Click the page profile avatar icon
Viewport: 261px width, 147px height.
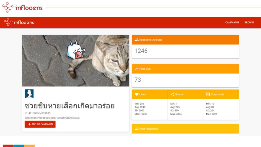29,94
